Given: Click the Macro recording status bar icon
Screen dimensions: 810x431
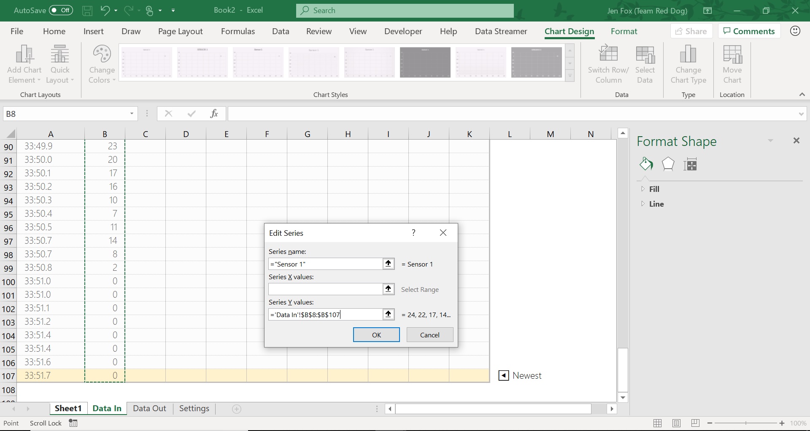Looking at the screenshot, I should tap(73, 423).
